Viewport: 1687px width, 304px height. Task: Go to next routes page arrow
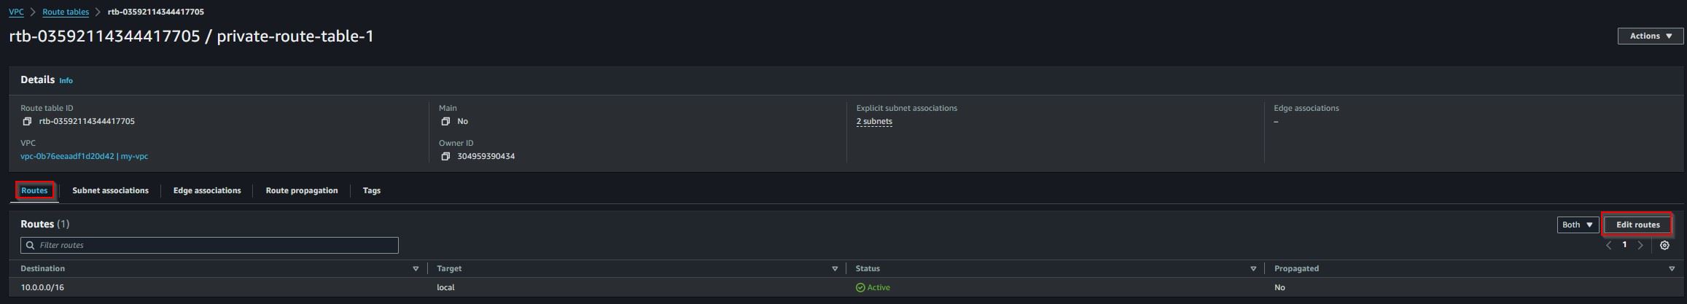coord(1640,246)
